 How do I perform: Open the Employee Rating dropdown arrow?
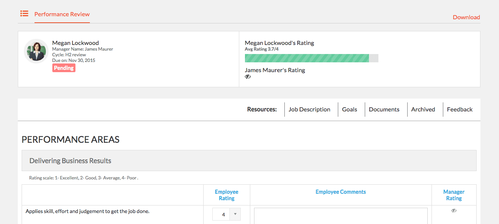click(x=235, y=214)
